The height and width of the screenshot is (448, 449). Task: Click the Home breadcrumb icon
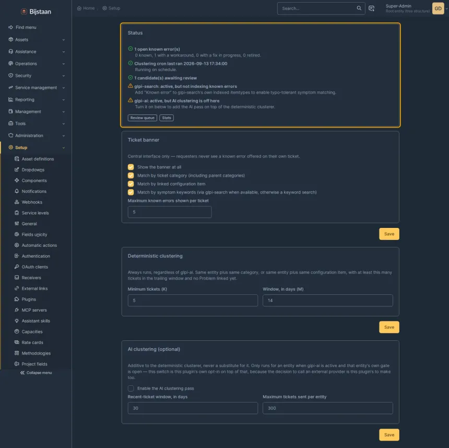pyautogui.click(x=79, y=8)
